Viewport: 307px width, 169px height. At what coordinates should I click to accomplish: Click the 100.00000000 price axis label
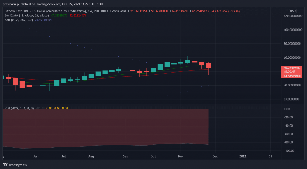pyautogui.click(x=292, y=30)
